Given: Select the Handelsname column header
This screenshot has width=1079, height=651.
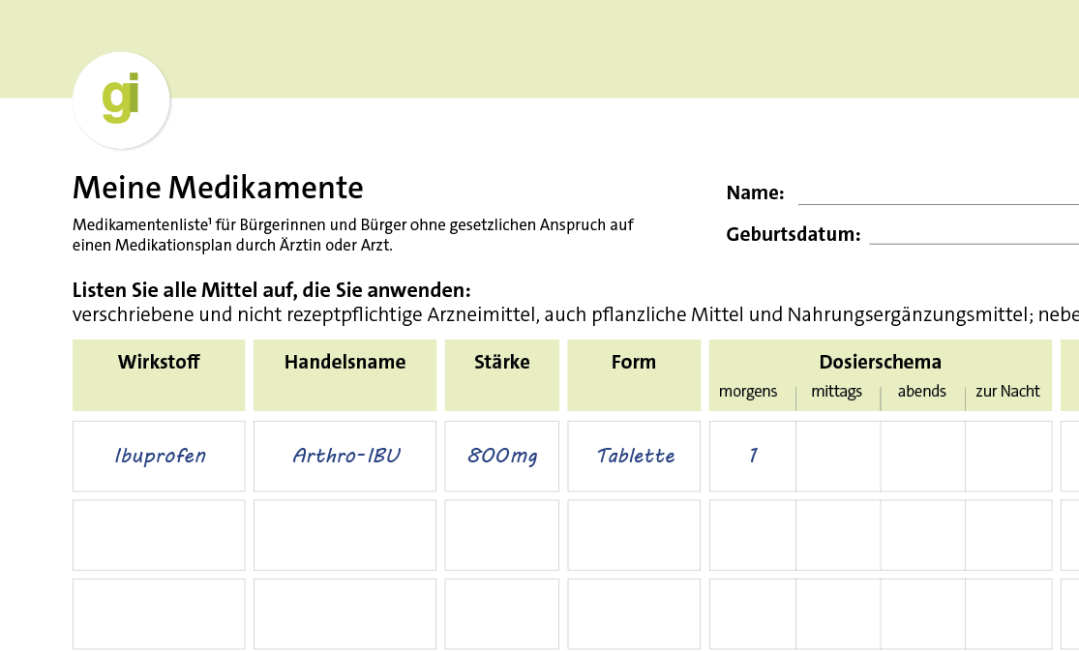Looking at the screenshot, I should 345,363.
